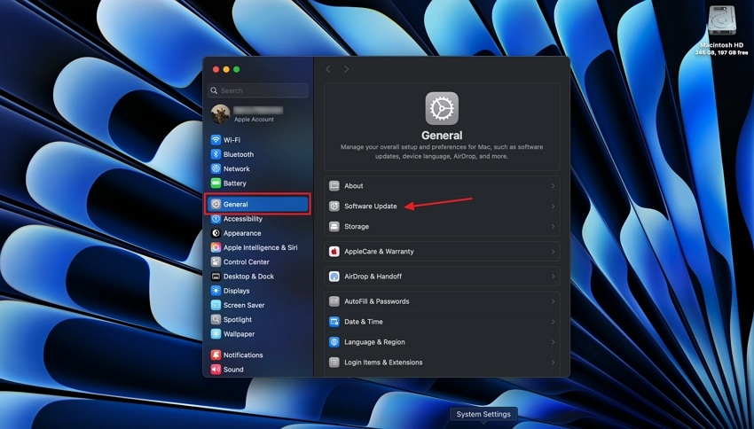Click the Control Center icon
Image resolution: width=754 pixels, height=429 pixels.
pyautogui.click(x=216, y=261)
